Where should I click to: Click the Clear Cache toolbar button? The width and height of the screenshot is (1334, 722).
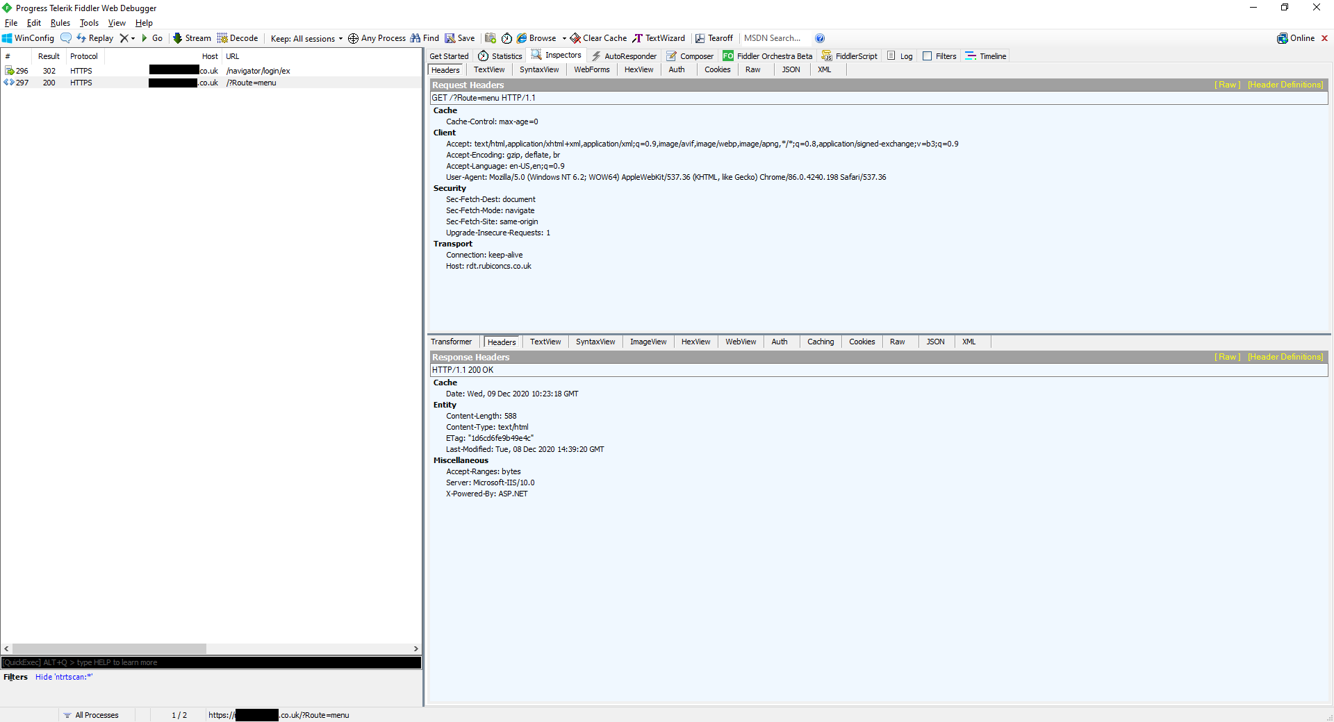[x=598, y=38]
